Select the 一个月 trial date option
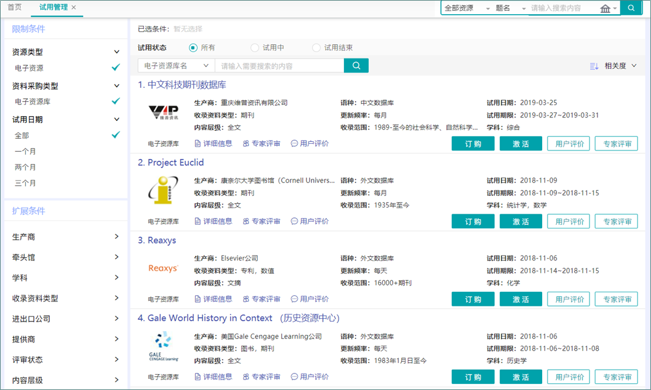Viewport: 651px width, 390px height. 25,151
